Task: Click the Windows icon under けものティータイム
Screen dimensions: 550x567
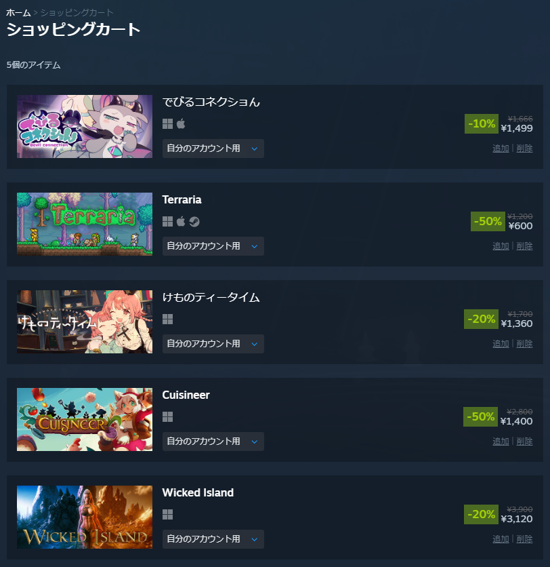Action: pyautogui.click(x=167, y=319)
